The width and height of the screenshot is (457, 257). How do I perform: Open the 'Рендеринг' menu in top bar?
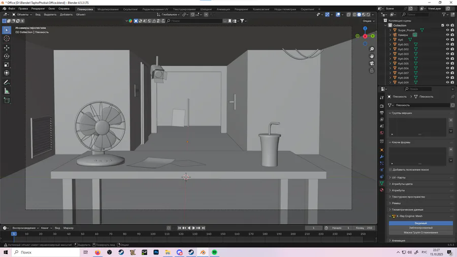[38, 9]
